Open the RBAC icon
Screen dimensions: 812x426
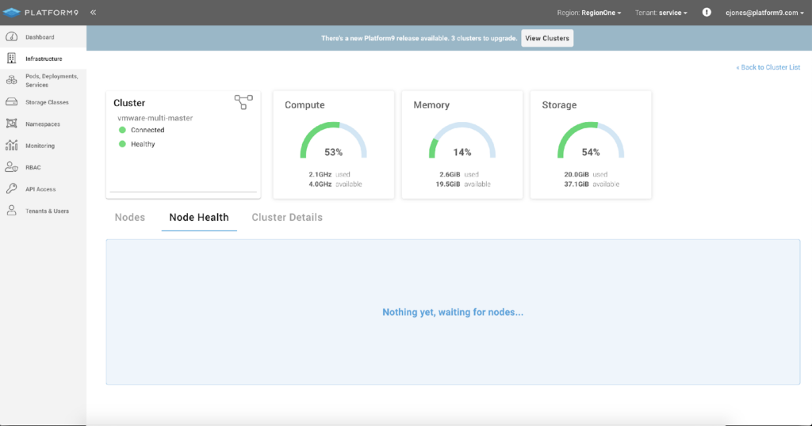pos(11,167)
